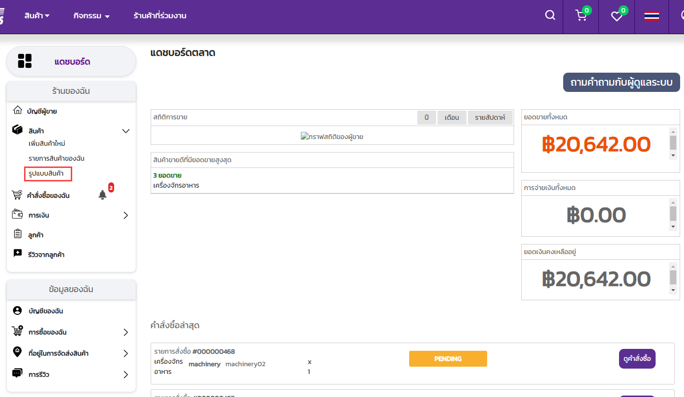This screenshot has width=684, height=397.
Task: Open the กิจกรรม top menu
Action: [91, 16]
